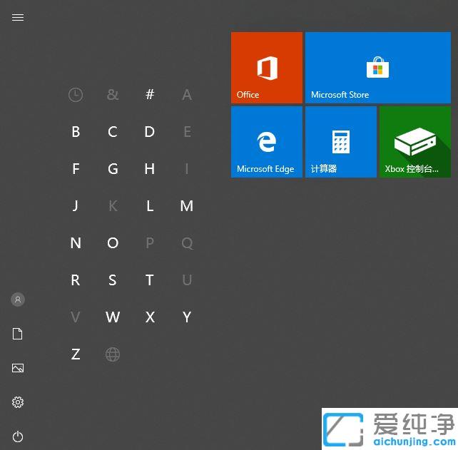This screenshot has width=458, height=450.
Task: Jump to apps starting with J
Action: pyautogui.click(x=76, y=206)
